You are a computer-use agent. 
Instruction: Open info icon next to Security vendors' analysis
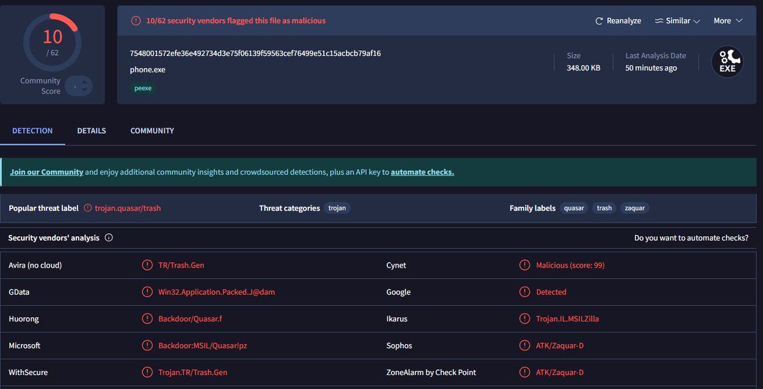point(109,238)
